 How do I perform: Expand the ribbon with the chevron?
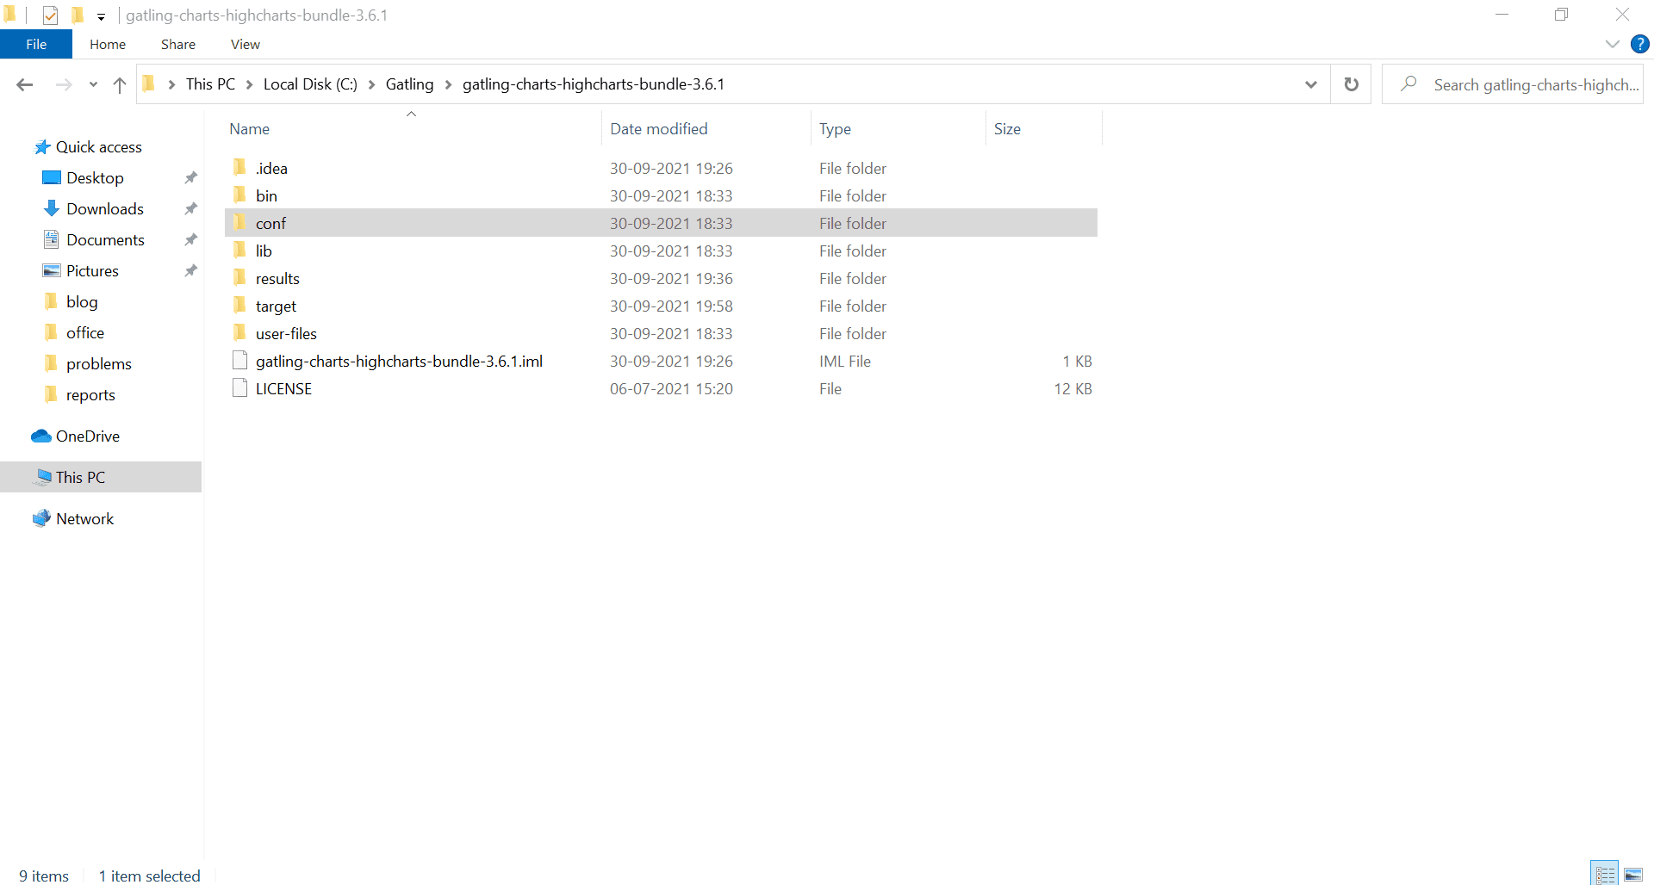tap(1612, 44)
